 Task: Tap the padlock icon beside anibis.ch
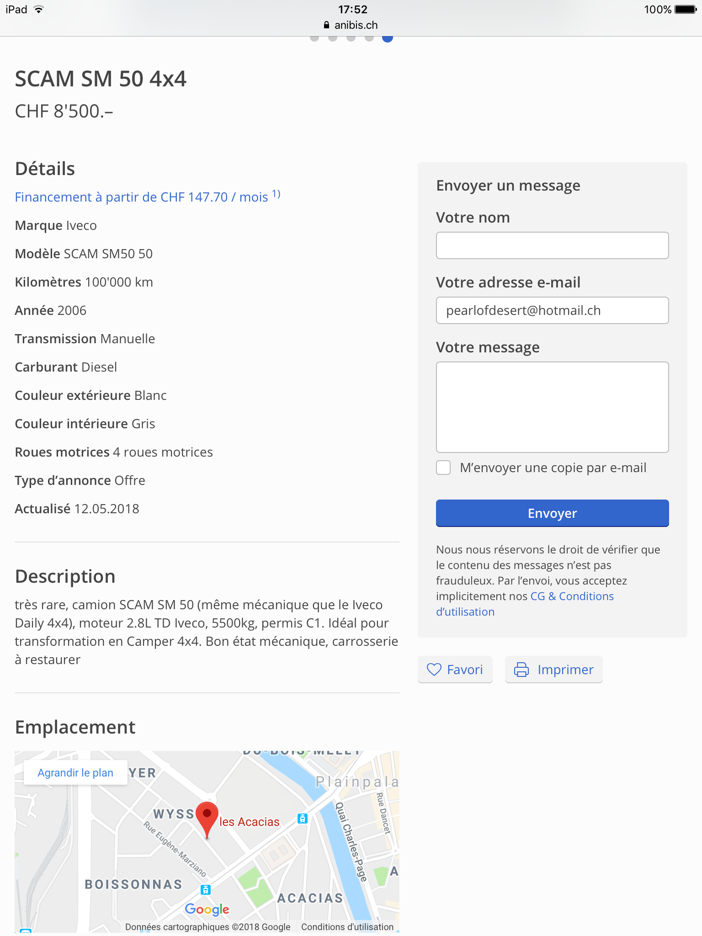tap(326, 25)
